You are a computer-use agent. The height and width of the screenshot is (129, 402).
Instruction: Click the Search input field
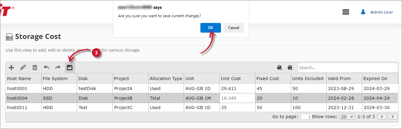(x=347, y=68)
